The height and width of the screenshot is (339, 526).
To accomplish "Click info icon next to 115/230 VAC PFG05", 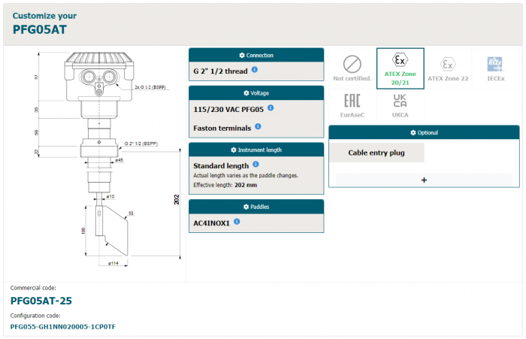I will click(271, 107).
